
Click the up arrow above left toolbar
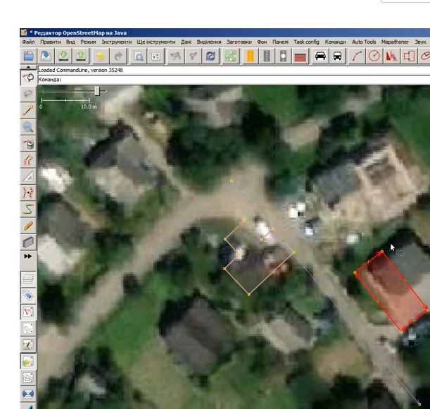28,67
